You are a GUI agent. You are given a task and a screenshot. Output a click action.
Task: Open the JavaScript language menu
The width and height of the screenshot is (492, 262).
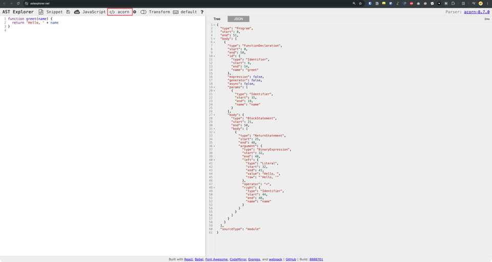click(94, 12)
